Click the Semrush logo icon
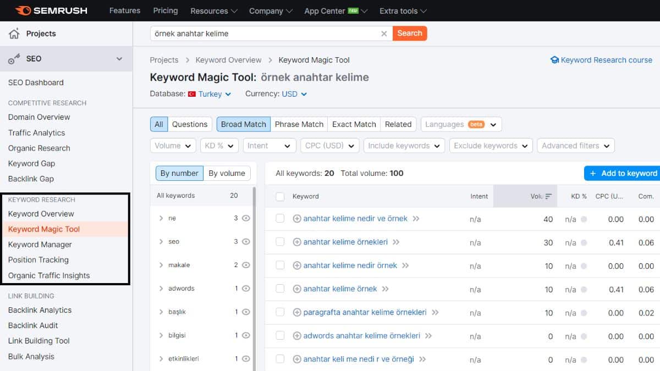The height and width of the screenshot is (371, 660). 23,10
